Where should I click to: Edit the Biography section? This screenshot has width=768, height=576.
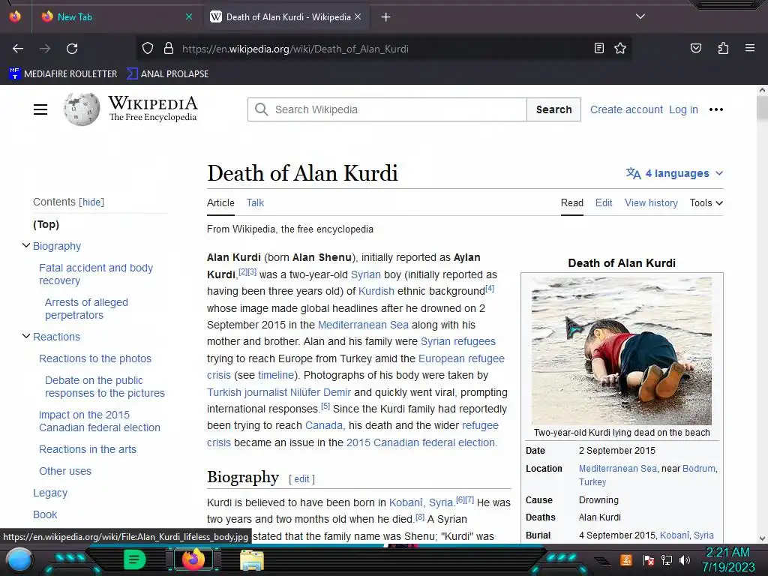(301, 479)
